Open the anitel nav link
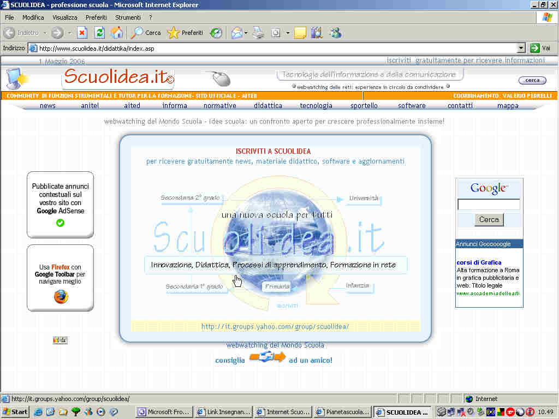 point(90,106)
